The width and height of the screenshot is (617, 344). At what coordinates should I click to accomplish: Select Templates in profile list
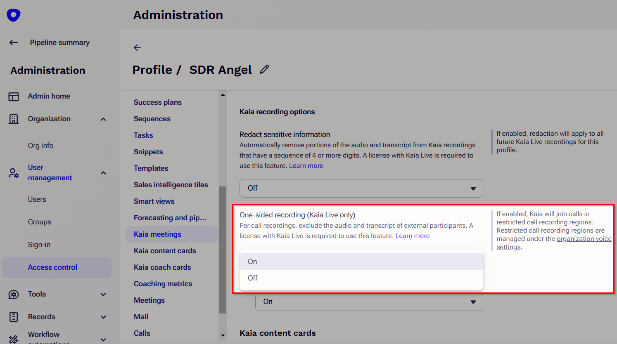pyautogui.click(x=151, y=168)
